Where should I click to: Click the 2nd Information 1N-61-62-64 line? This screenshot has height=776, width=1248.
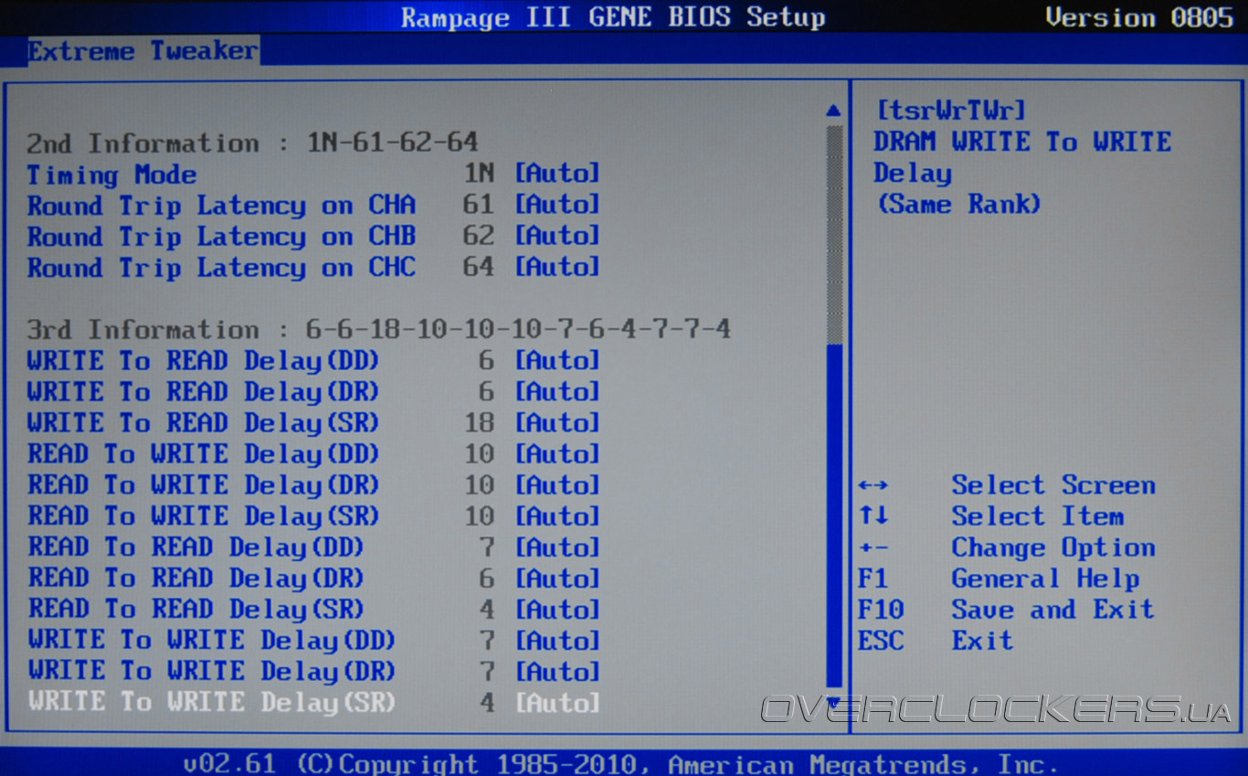(252, 143)
